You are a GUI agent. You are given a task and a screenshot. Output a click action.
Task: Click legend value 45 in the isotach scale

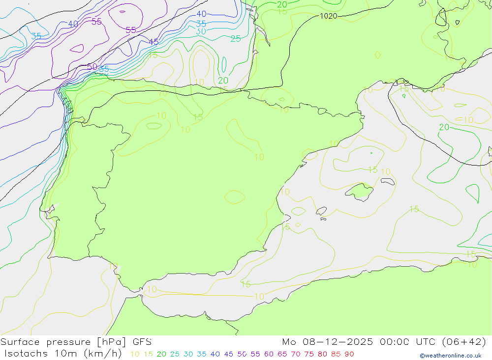click(x=228, y=354)
